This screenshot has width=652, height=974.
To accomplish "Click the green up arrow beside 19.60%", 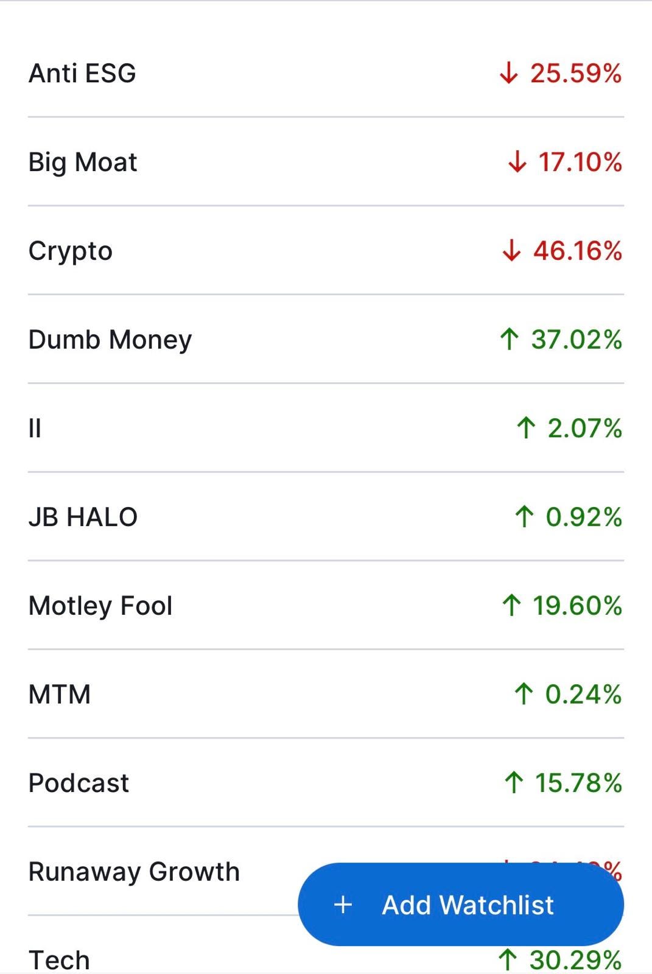I will pos(511,606).
